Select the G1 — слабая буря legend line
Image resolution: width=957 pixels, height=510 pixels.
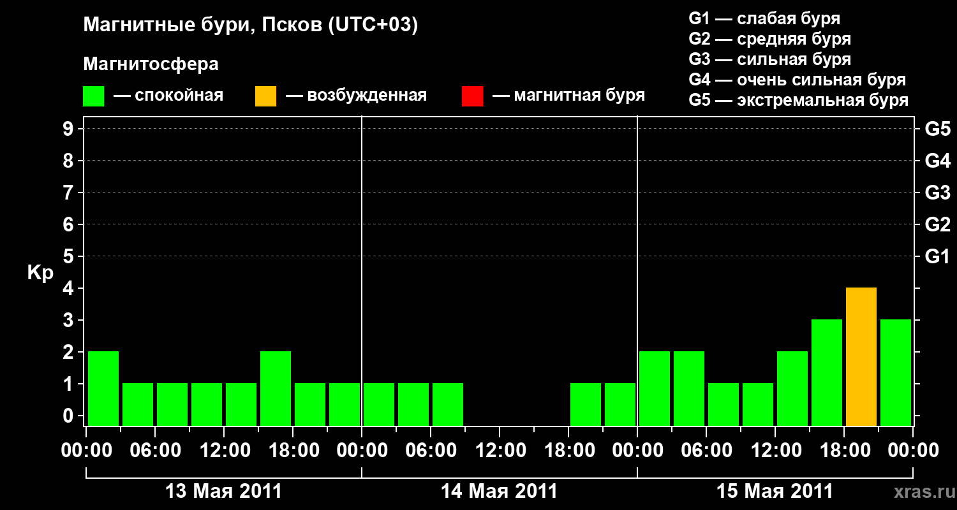tap(764, 18)
